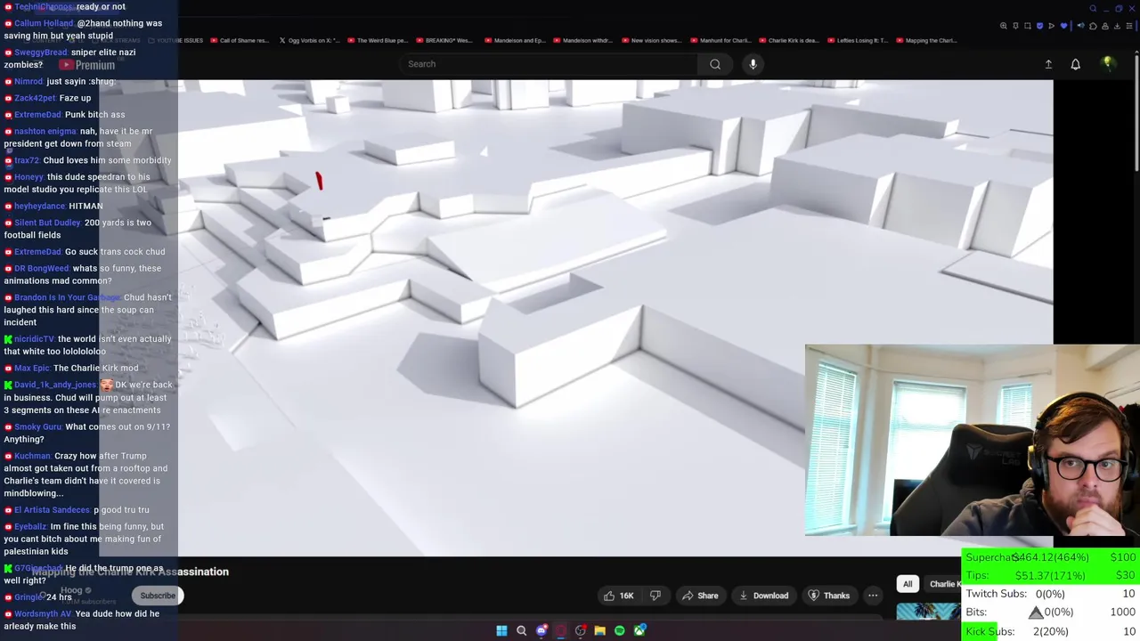Switch to 'Ogg Vorbis on X' tab
Screen dimensions: 1140x641
310,40
